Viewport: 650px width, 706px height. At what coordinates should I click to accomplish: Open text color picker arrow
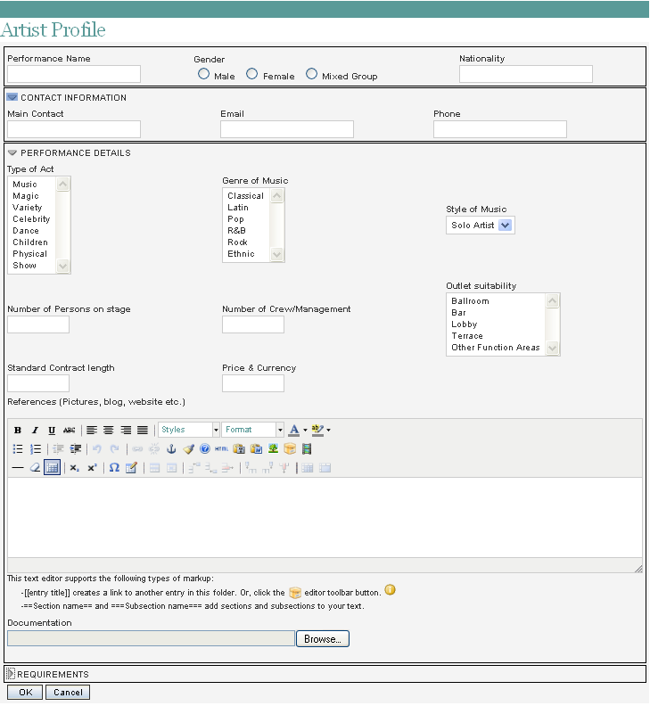(x=306, y=431)
